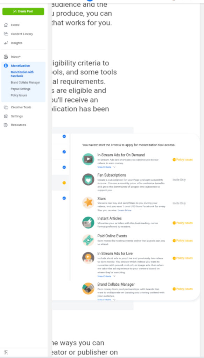Click Invite Only label beside Fan Subscriptions

tap(179, 180)
